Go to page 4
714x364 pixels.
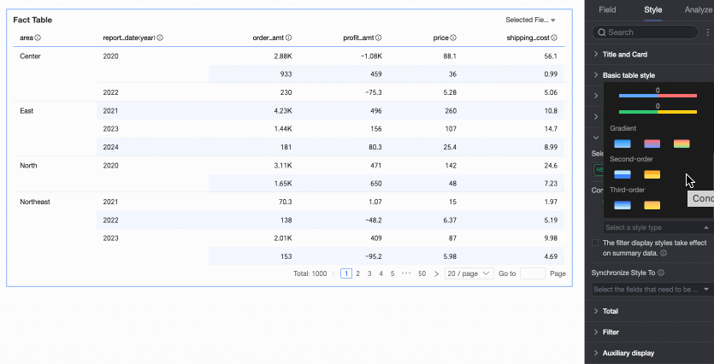[x=381, y=273]
